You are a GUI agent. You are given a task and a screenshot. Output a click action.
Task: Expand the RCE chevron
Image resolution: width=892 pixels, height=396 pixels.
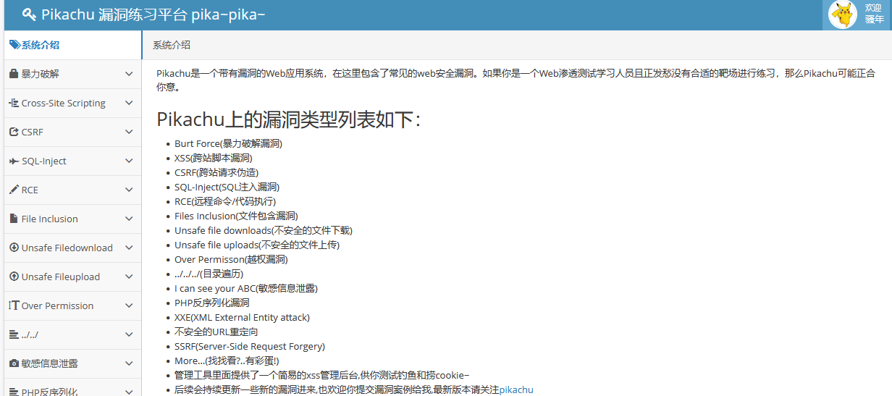129,190
